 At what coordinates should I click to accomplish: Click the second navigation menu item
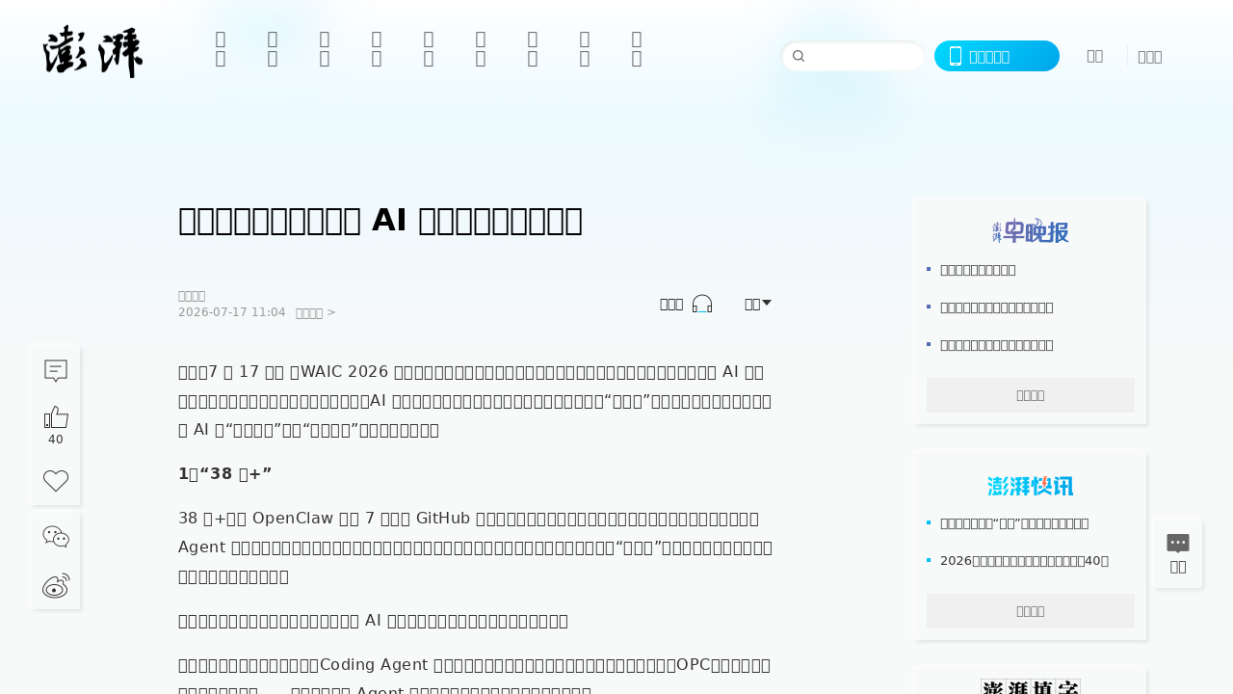point(273,48)
